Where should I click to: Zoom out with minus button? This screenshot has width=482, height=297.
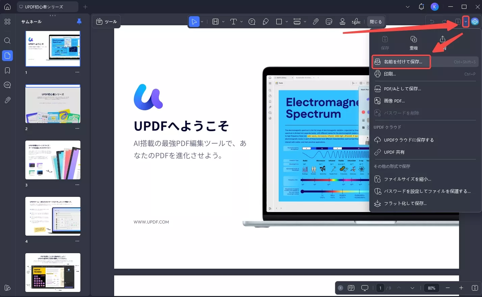[x=448, y=288]
